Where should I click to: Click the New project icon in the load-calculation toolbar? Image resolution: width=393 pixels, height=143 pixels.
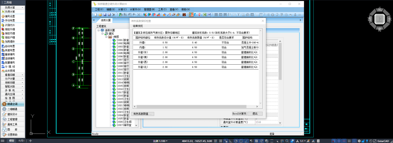coord(96,14)
